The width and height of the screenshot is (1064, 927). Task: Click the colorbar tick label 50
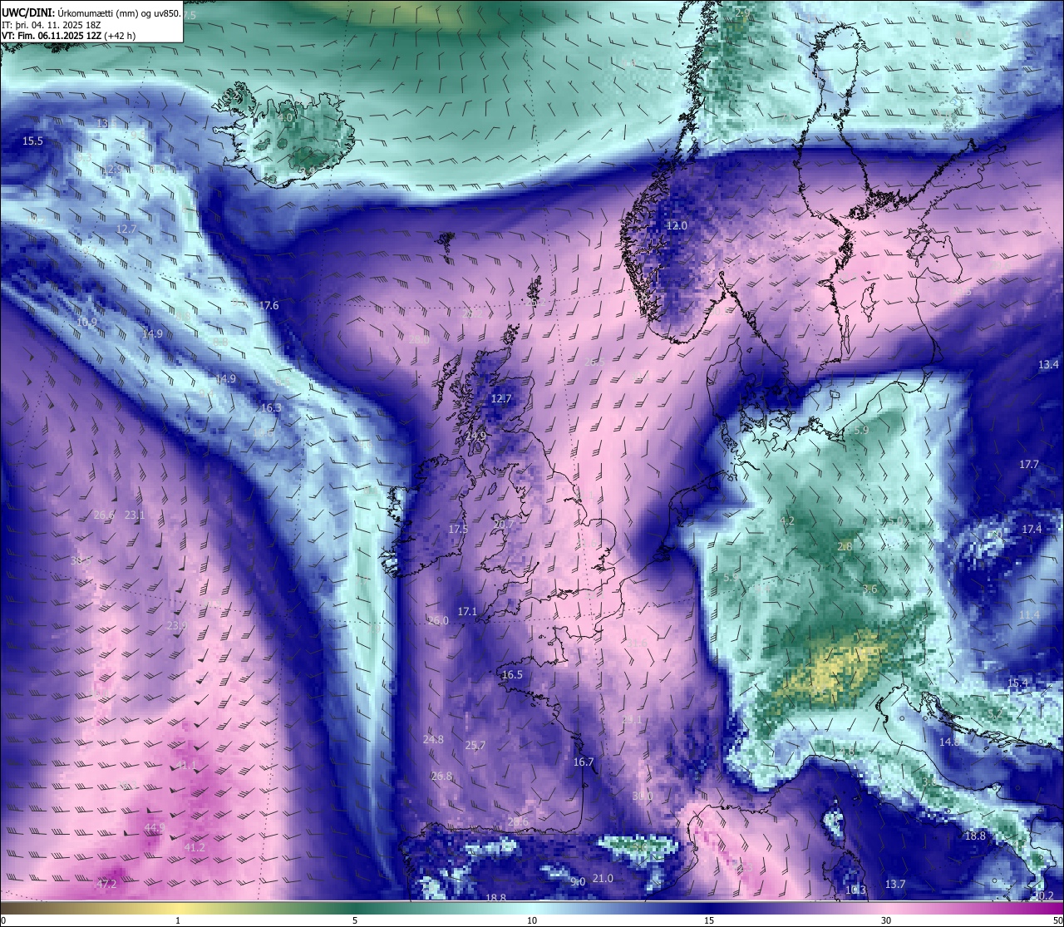click(x=1057, y=920)
